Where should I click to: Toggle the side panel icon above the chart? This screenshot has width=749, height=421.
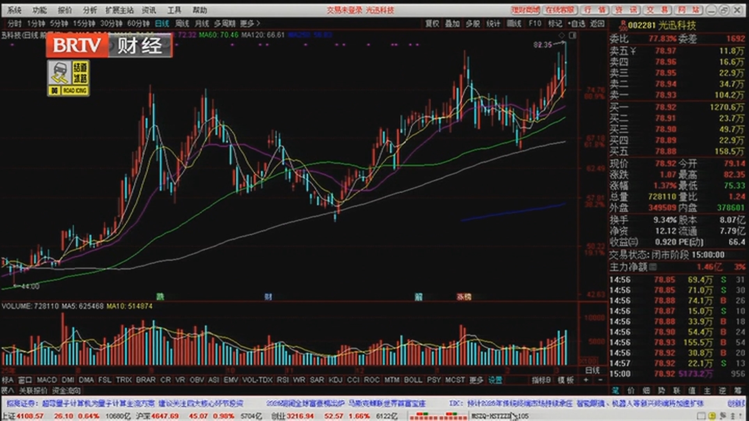[573, 35]
